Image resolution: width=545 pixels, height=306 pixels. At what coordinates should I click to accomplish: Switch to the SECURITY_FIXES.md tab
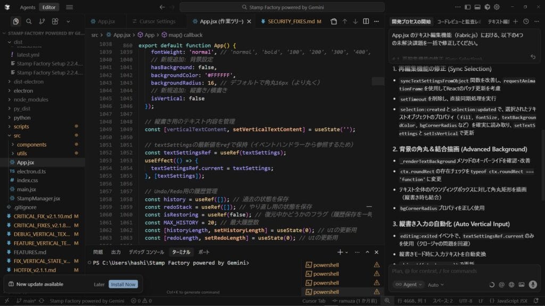tap(291, 22)
